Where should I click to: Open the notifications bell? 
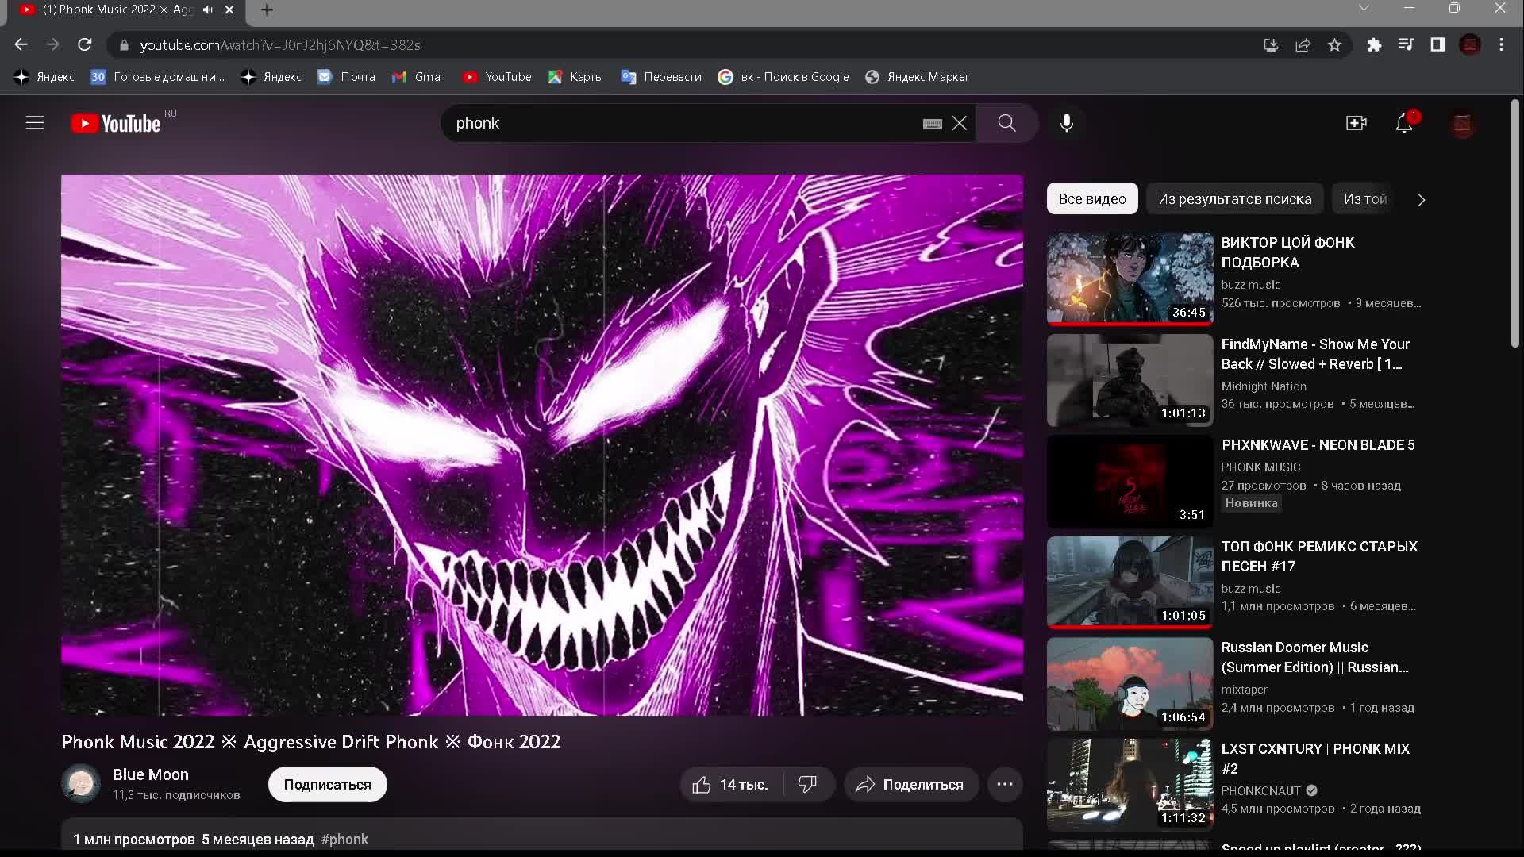click(x=1403, y=123)
